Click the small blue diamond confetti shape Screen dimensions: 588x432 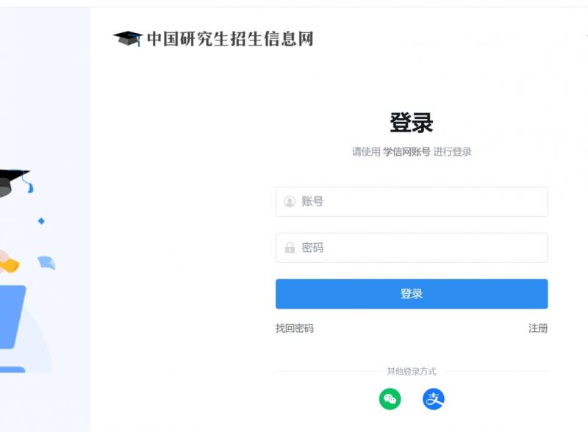[x=41, y=220]
